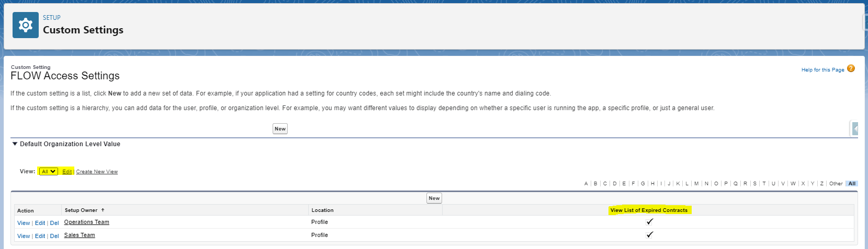
Task: Open the View dropdown set to All
Action: coord(49,172)
